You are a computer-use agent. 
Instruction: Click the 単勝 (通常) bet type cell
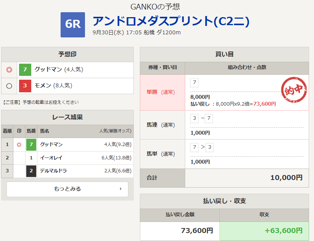point(163,92)
